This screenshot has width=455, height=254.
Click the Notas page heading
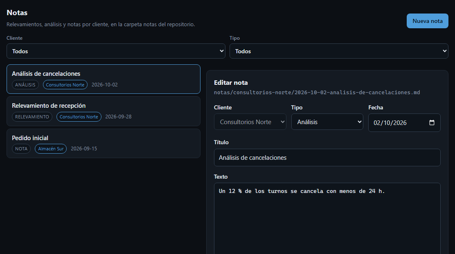pyautogui.click(x=17, y=13)
